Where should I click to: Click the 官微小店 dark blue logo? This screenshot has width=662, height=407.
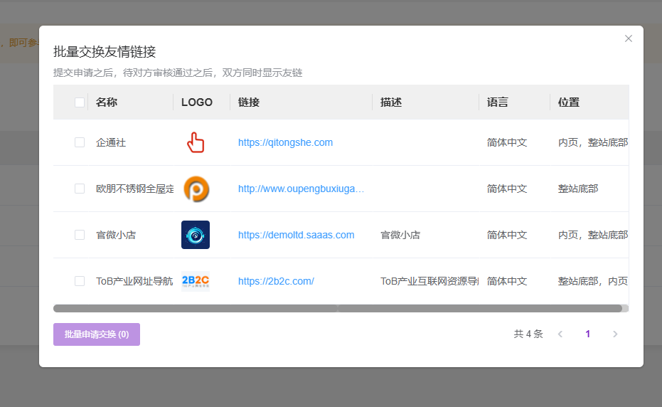pyautogui.click(x=196, y=235)
